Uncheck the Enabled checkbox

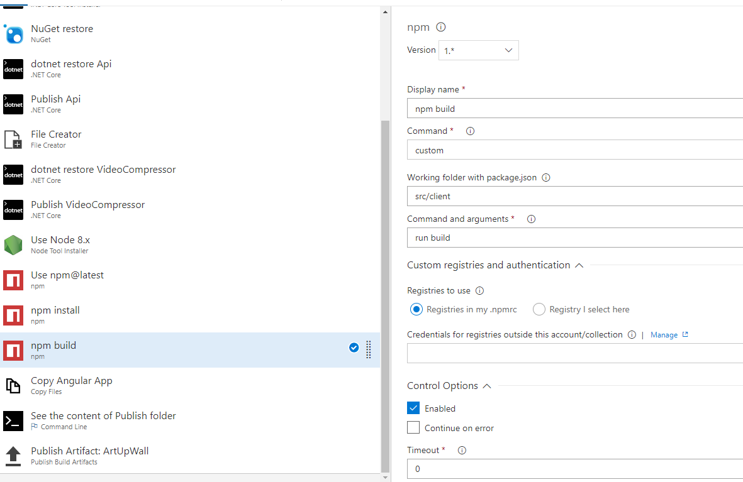(413, 408)
